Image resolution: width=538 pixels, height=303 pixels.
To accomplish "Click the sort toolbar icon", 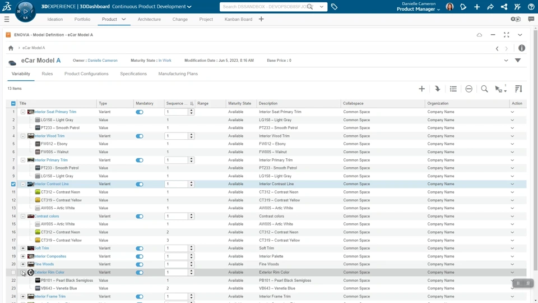I will [x=518, y=89].
